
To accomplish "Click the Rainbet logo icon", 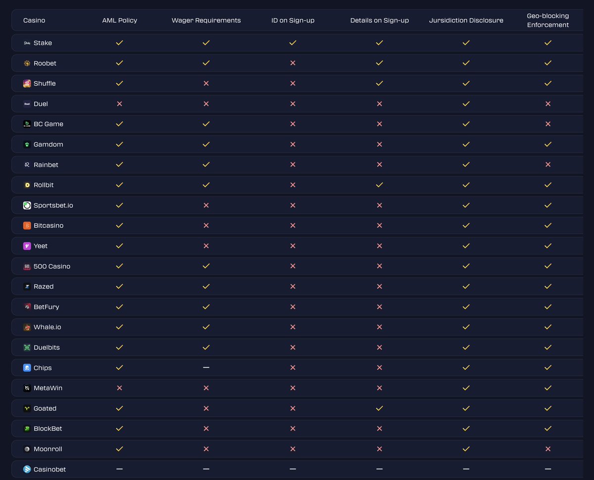I will [27, 165].
